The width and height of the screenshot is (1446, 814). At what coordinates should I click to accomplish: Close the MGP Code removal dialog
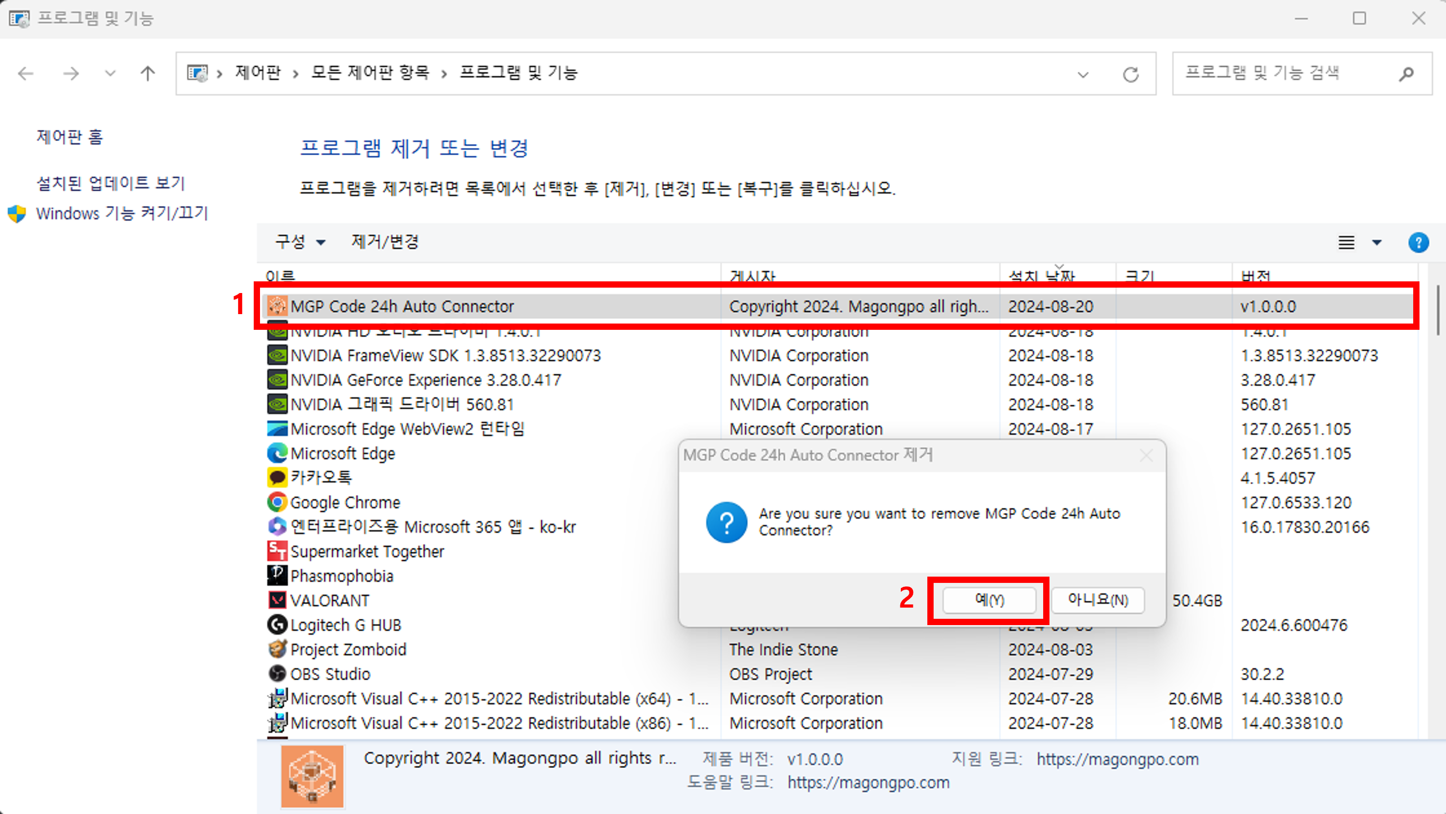pyautogui.click(x=1146, y=455)
